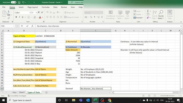Expand the formula bar chevron
The image size is (183, 103).
181,26
